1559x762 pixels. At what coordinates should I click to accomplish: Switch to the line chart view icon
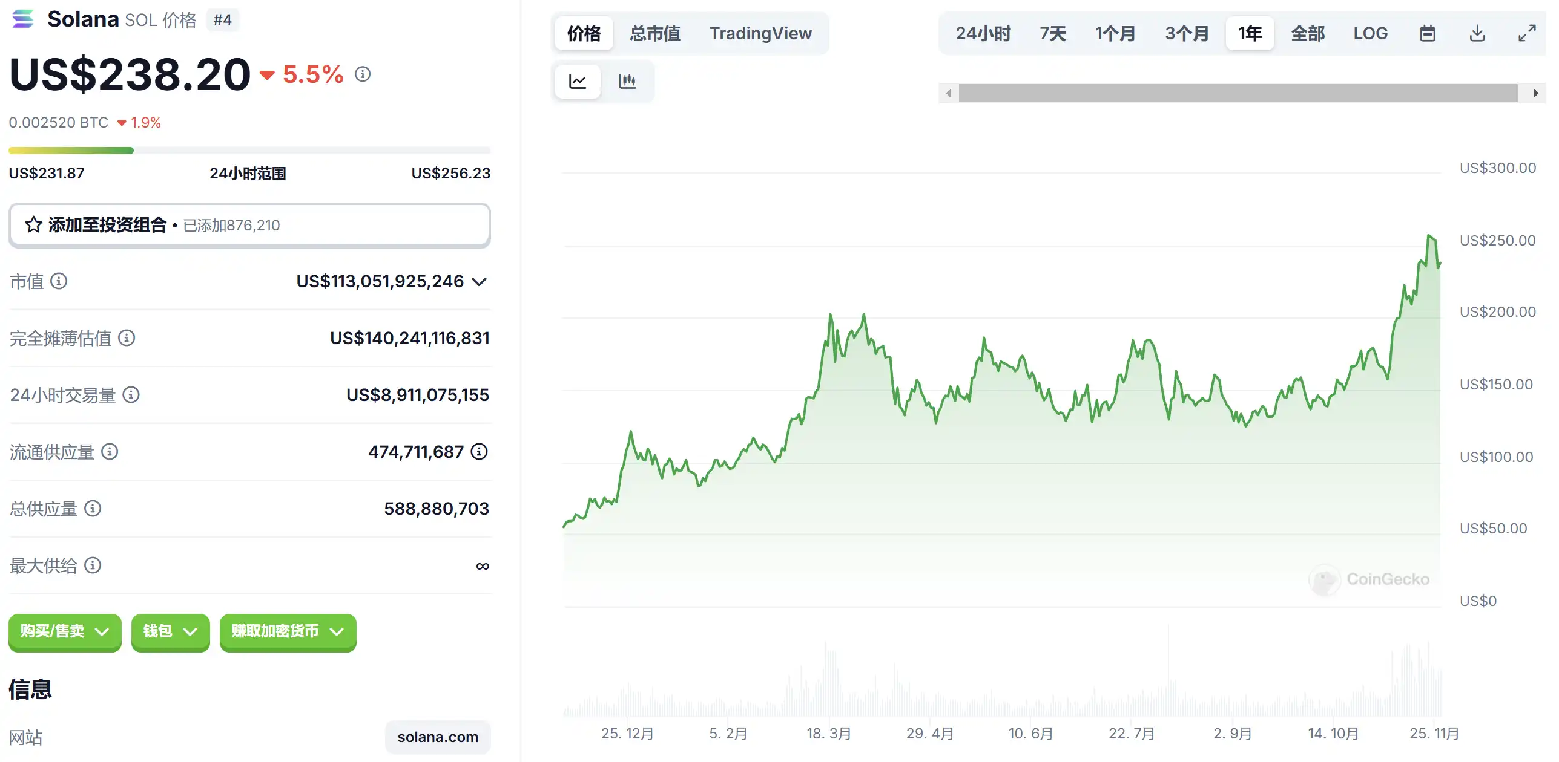click(578, 81)
